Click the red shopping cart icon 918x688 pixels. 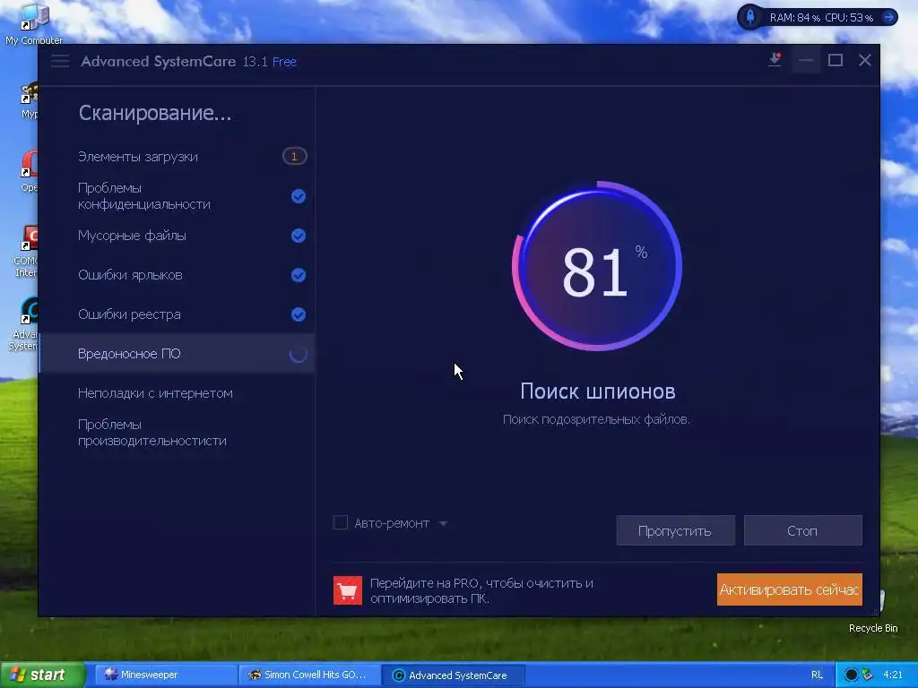click(x=348, y=590)
